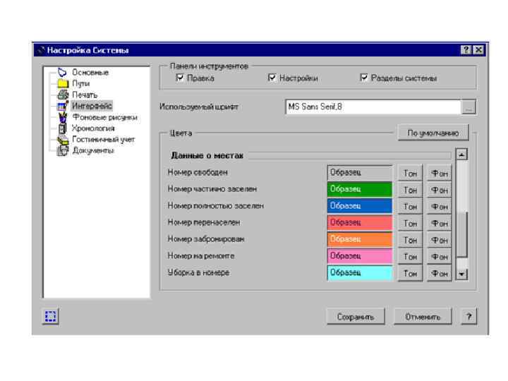Click the cyan Уборка в номере swatch

pos(360,273)
